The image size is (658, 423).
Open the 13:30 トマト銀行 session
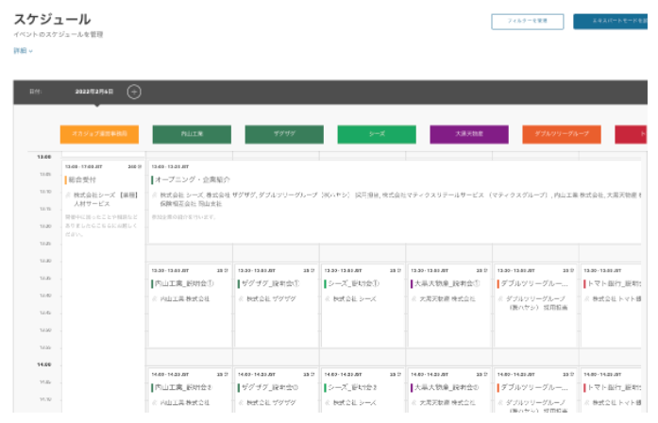[611, 306]
